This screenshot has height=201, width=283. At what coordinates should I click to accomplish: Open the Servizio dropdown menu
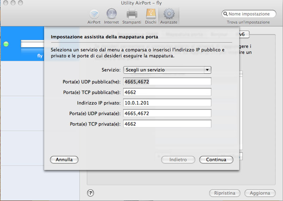click(167, 70)
